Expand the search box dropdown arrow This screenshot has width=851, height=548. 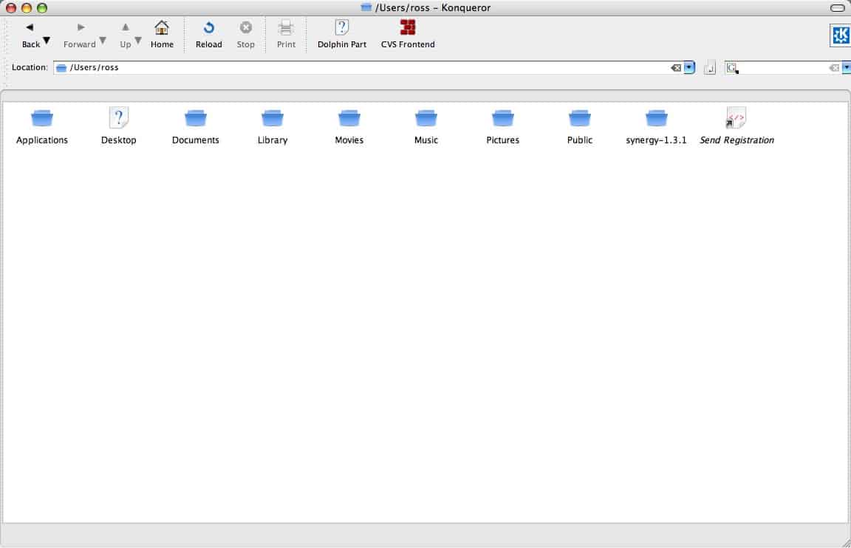(x=847, y=68)
